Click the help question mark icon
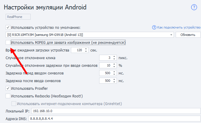Viewport: 201px width, 123px height. 194,7
